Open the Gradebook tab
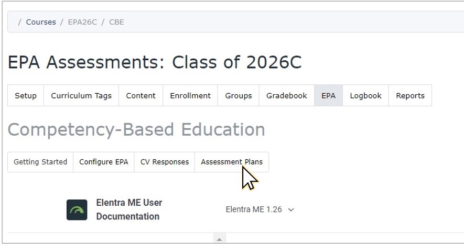Screen dimensions: 464x244 [x=287, y=95]
